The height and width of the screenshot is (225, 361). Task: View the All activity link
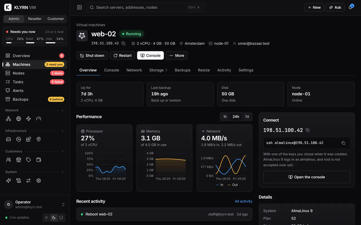click(244, 201)
